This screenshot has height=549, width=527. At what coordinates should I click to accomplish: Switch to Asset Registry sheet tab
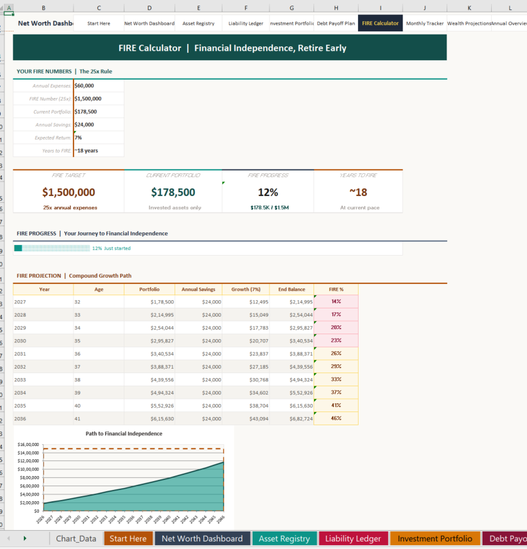(x=285, y=538)
